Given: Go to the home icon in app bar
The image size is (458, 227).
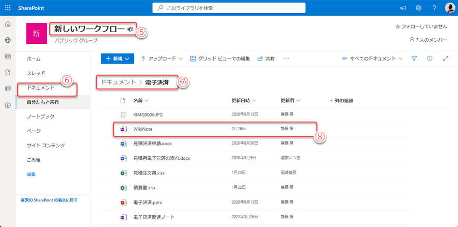Looking at the screenshot, I should [8, 24].
